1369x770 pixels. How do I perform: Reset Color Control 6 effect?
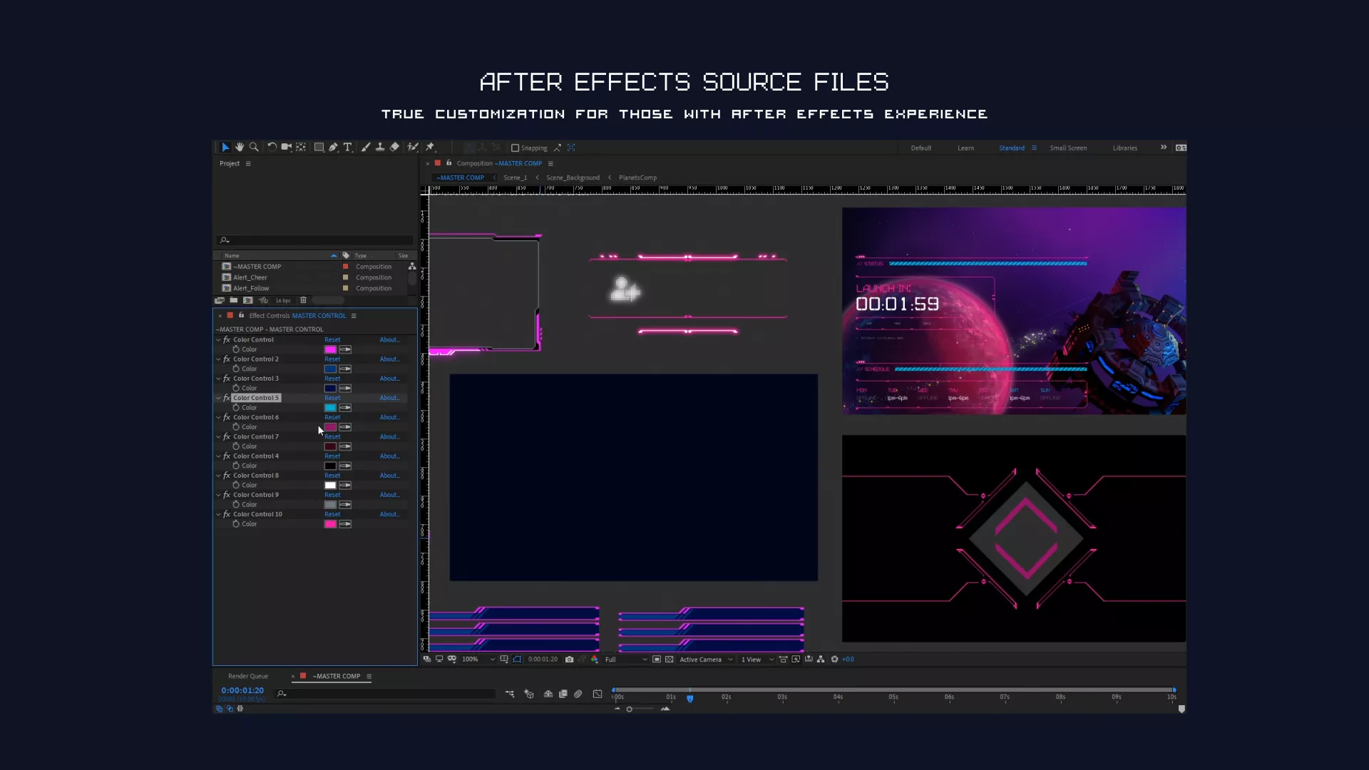coord(332,417)
